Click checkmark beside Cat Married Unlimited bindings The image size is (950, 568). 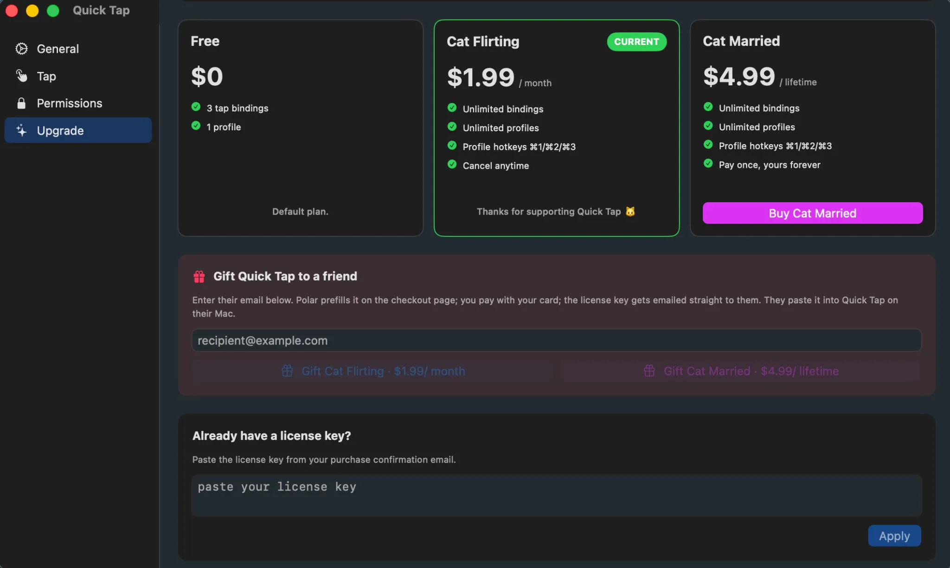coord(708,107)
